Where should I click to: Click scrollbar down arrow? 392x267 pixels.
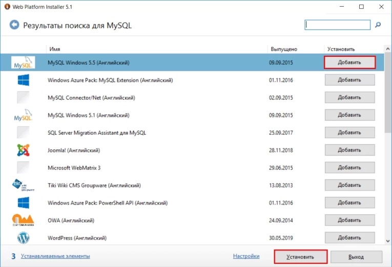click(388, 241)
